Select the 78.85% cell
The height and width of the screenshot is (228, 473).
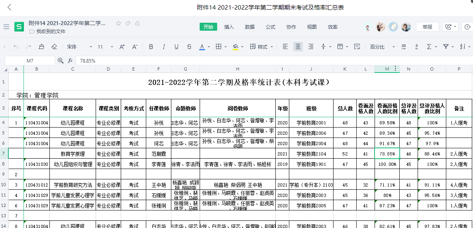pyautogui.click(x=387, y=154)
